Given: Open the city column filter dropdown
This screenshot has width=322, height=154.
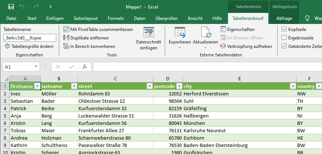Looking at the screenshot, I should pos(292,86).
